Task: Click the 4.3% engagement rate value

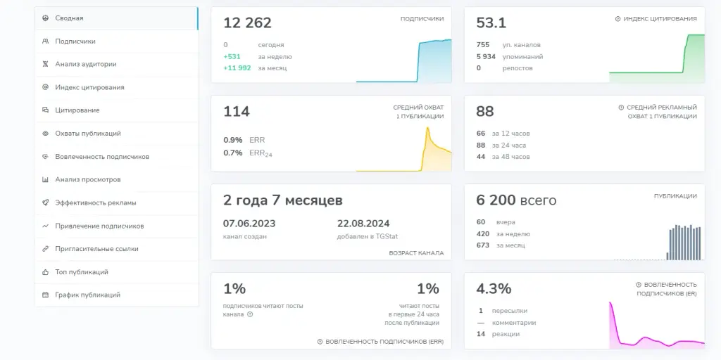Action: pos(494,289)
